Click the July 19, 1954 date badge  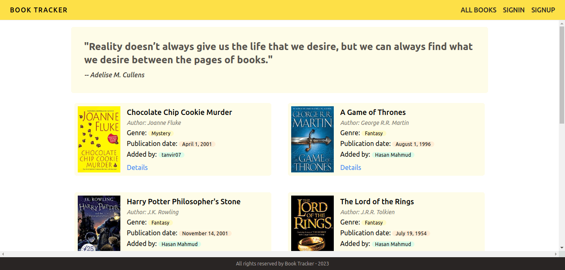(411, 233)
